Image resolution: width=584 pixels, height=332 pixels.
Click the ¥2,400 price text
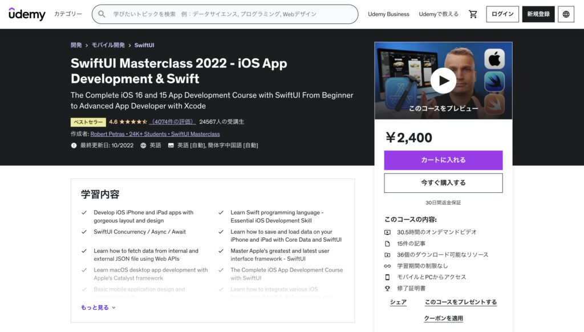[x=408, y=138]
